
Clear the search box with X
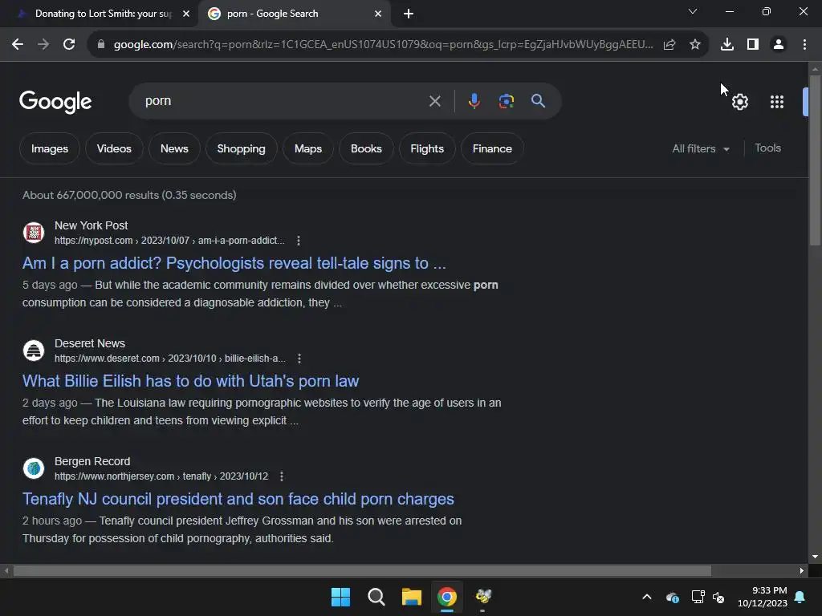click(434, 101)
